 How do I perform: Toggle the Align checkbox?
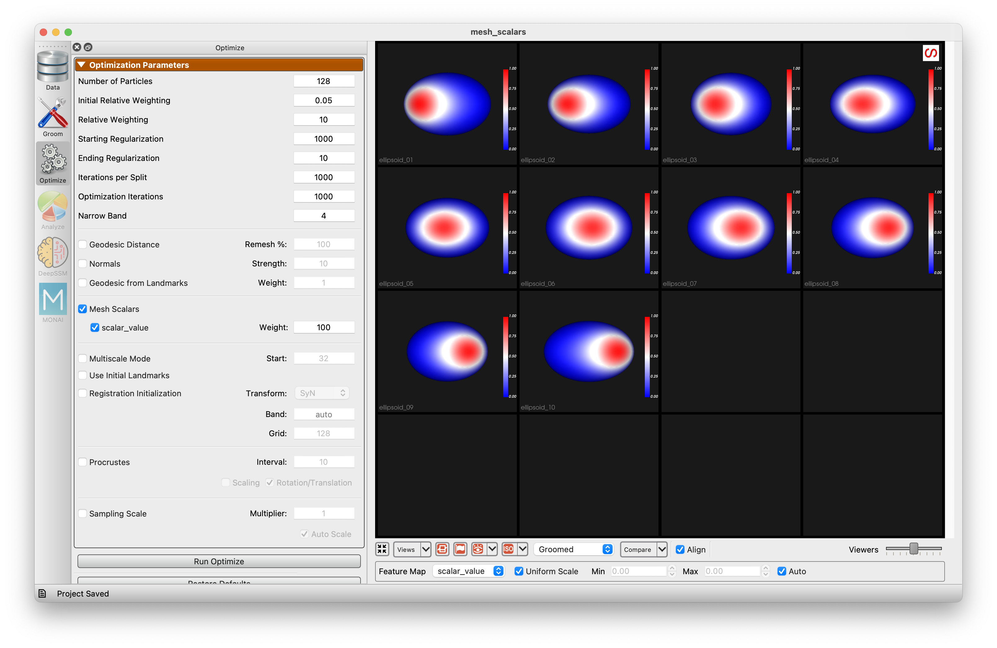tap(680, 550)
